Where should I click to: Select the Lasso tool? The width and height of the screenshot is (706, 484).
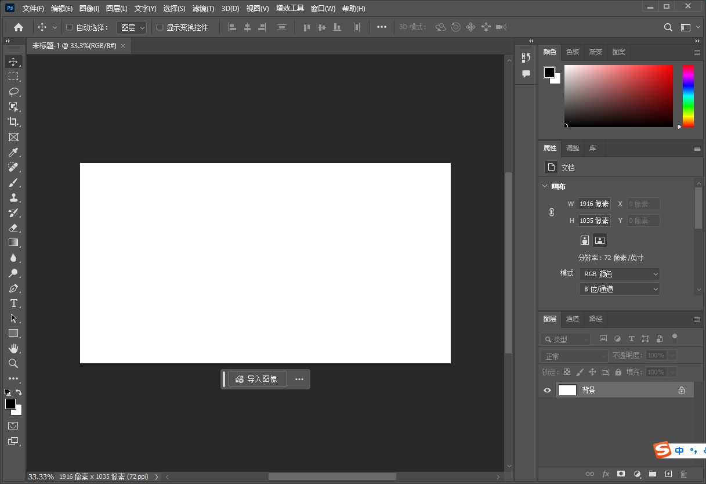point(13,92)
